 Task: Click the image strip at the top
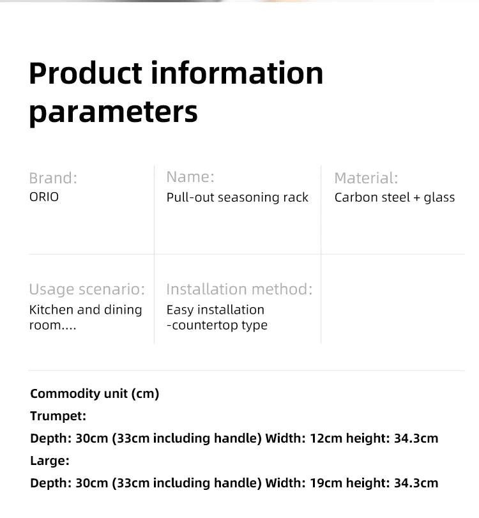240,1
